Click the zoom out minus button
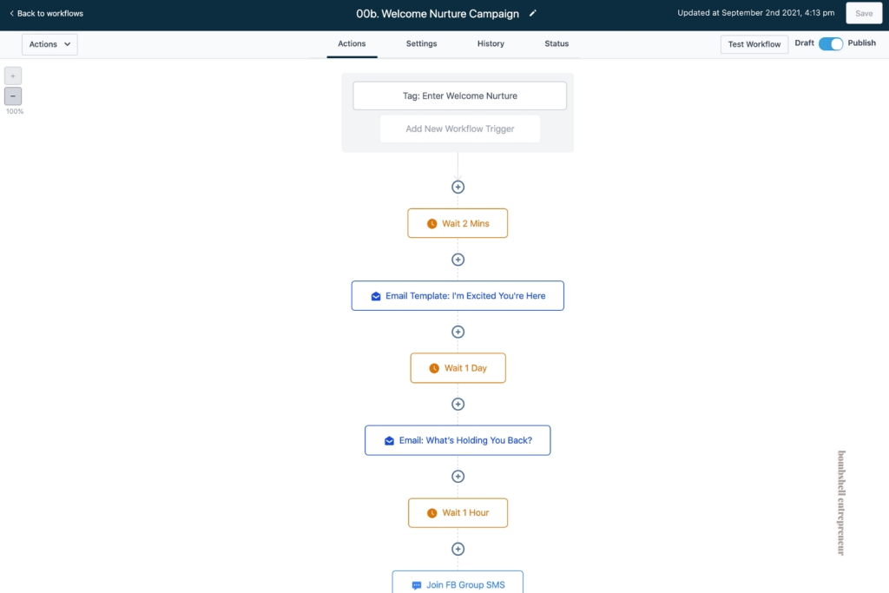 click(13, 96)
